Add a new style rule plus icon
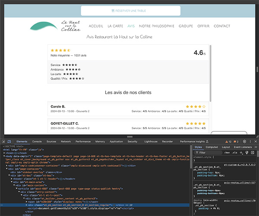Viewport: 259px width, 216px height. click(x=241, y=152)
